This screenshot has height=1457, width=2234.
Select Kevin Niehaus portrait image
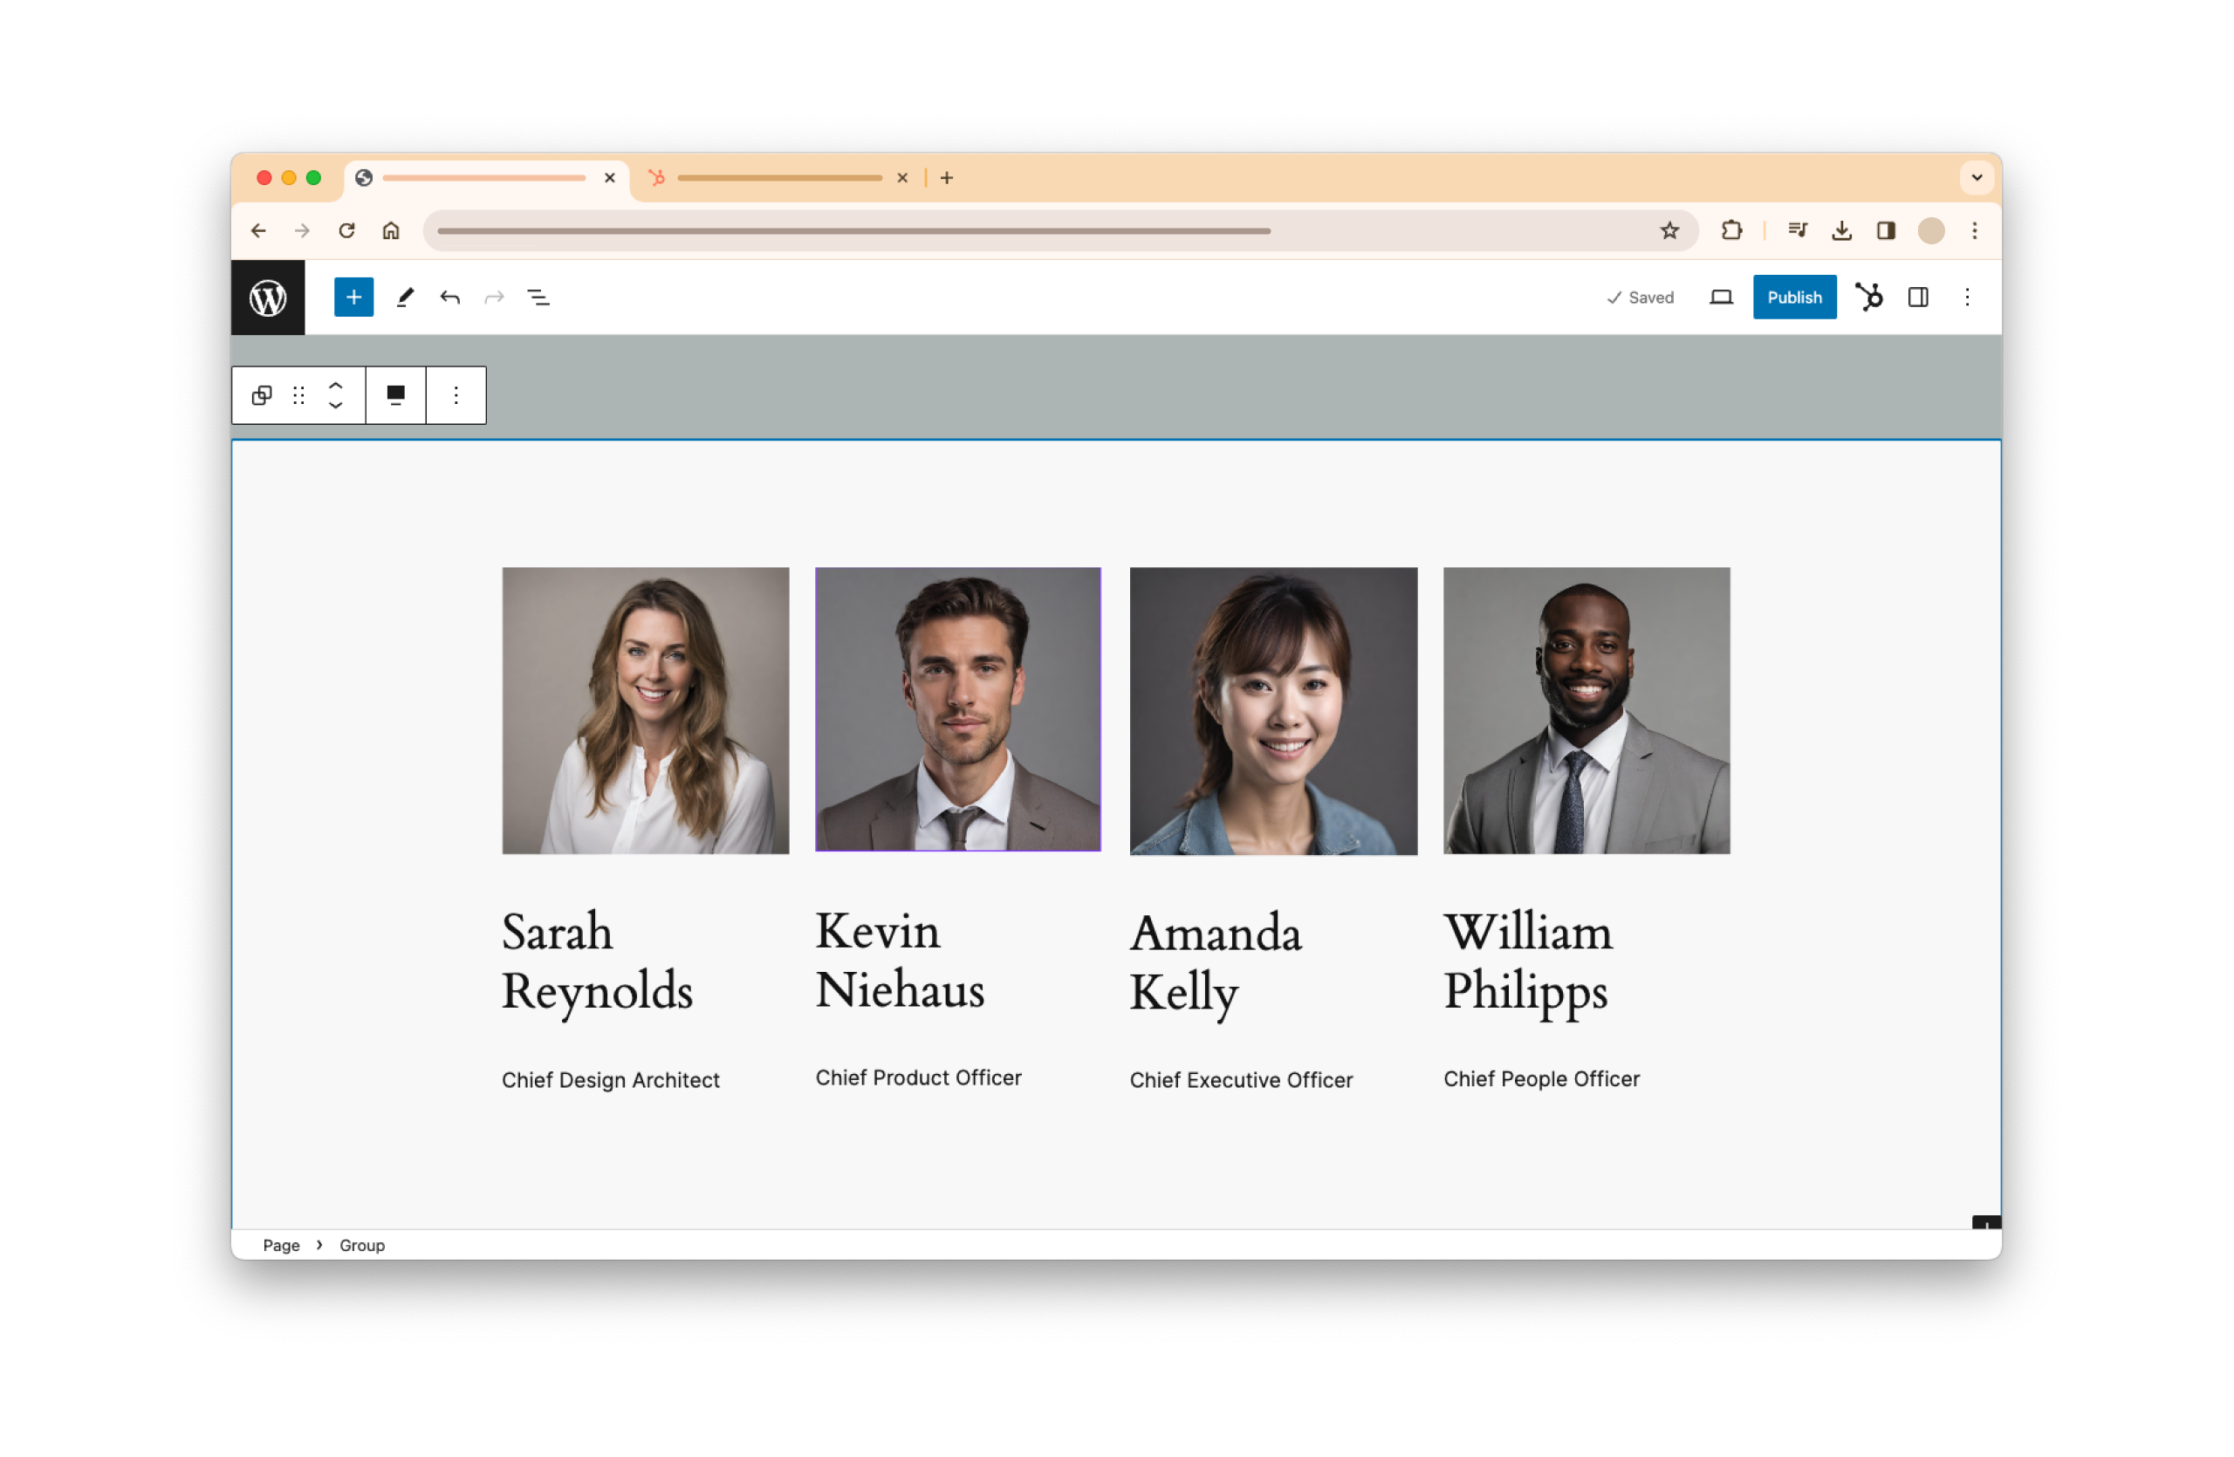click(x=957, y=709)
